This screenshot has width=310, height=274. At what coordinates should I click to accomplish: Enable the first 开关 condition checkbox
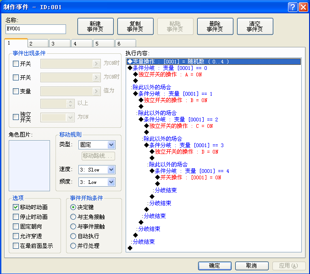click(16, 63)
